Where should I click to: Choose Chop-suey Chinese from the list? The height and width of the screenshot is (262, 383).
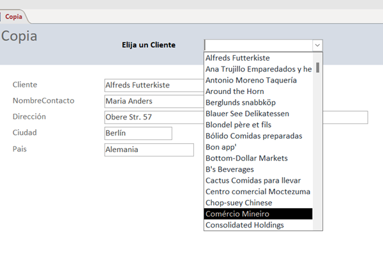(x=258, y=203)
